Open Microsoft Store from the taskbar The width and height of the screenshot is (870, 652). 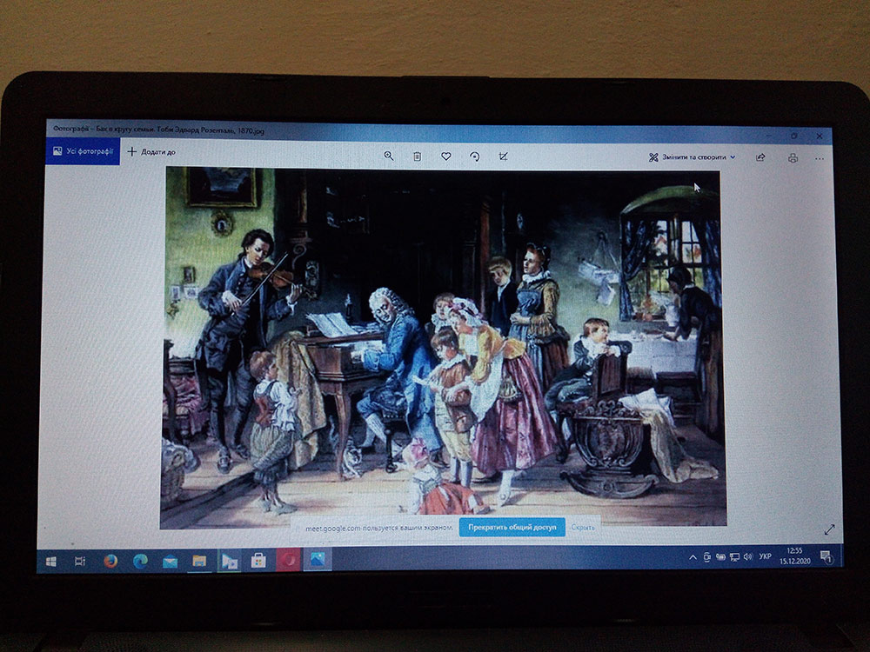[x=258, y=561]
